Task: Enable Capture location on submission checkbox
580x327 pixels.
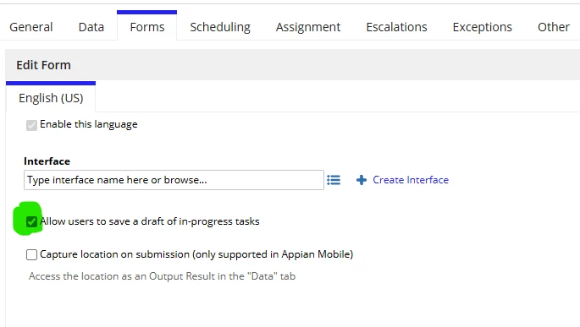Action: click(31, 254)
